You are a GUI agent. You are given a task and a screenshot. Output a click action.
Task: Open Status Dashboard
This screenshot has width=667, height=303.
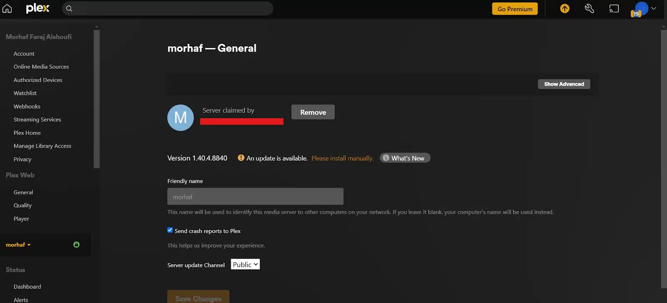click(x=28, y=287)
